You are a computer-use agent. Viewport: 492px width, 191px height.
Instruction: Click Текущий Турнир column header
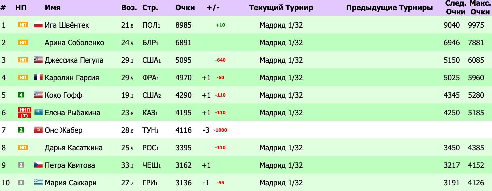(x=281, y=8)
